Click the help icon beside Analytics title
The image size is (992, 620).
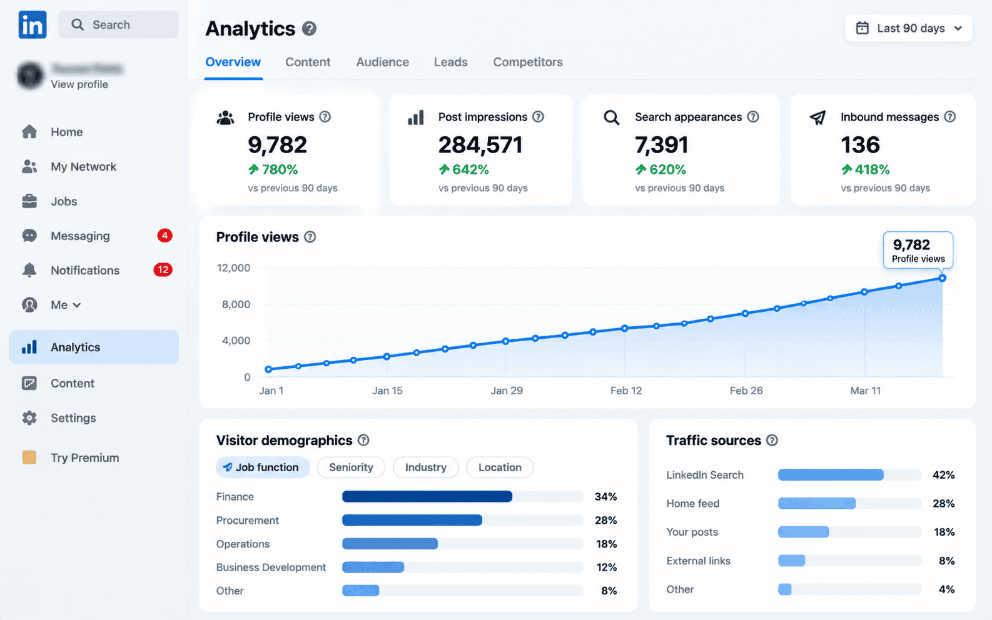(x=309, y=29)
